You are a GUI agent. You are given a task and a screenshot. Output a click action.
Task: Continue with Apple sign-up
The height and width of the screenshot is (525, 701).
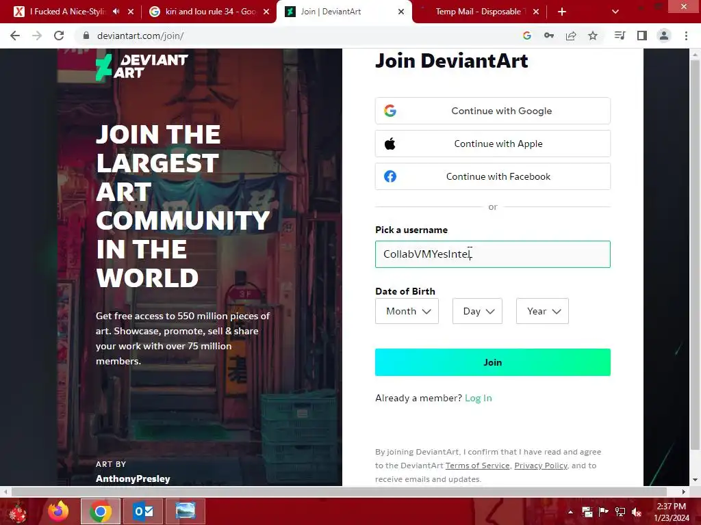coord(493,144)
